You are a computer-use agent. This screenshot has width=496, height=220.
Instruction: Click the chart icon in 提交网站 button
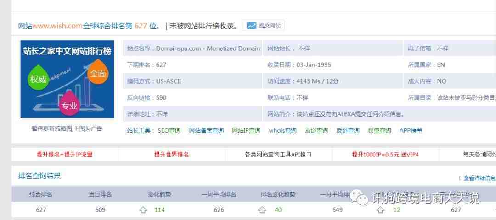tap(252, 26)
